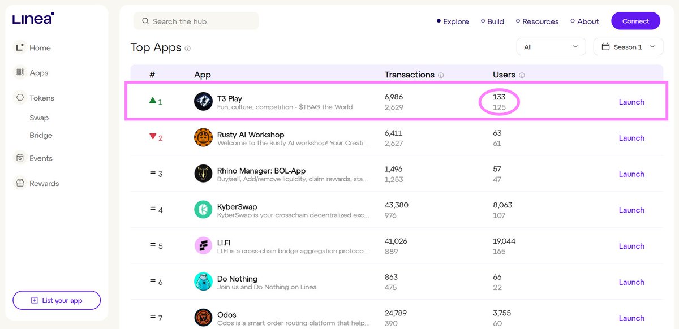Click the List your app button
Viewport: 679px width, 329px height.
[57, 300]
